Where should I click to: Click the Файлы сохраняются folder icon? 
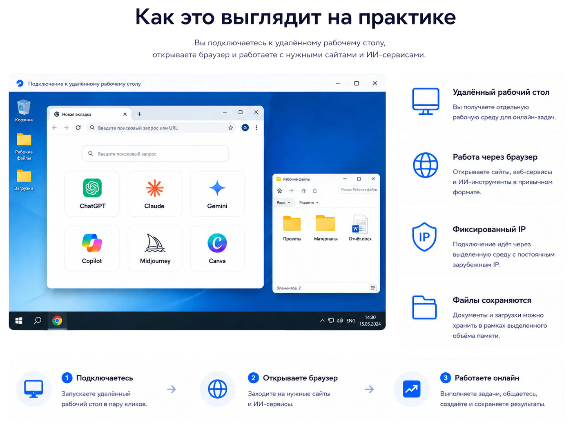(x=424, y=307)
